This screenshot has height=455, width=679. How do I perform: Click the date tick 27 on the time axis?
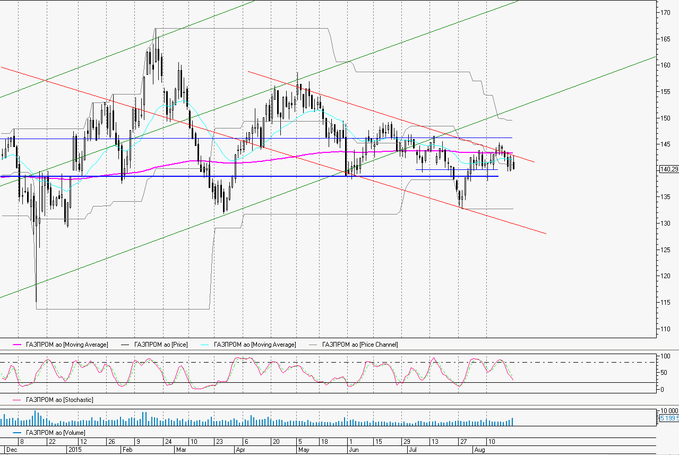click(x=463, y=441)
